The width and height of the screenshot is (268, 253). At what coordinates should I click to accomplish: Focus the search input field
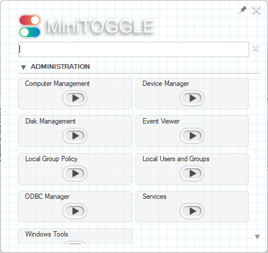[x=134, y=49]
